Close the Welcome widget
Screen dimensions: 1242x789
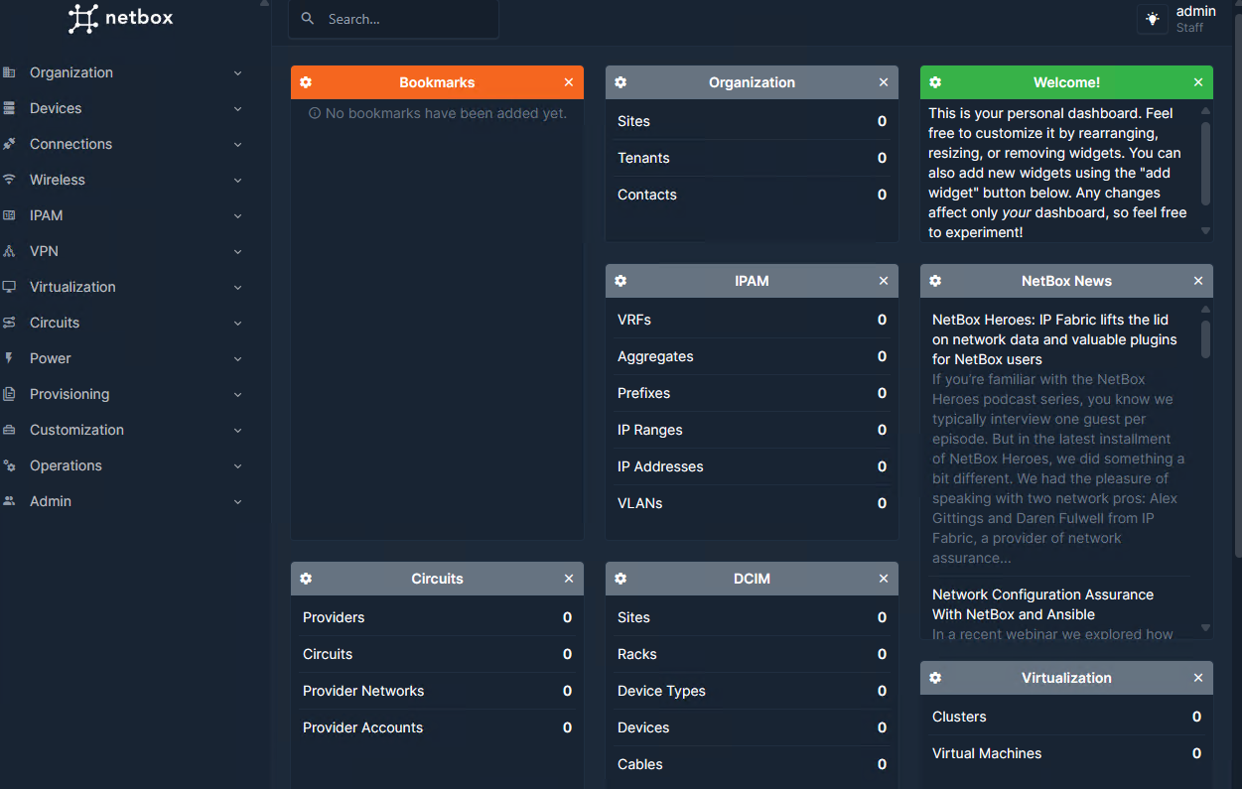[1198, 82]
